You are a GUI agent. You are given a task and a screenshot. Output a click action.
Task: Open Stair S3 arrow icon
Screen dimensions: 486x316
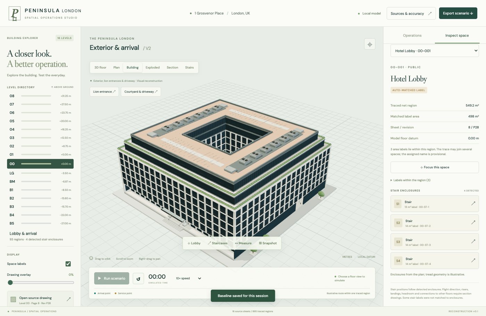point(473,241)
